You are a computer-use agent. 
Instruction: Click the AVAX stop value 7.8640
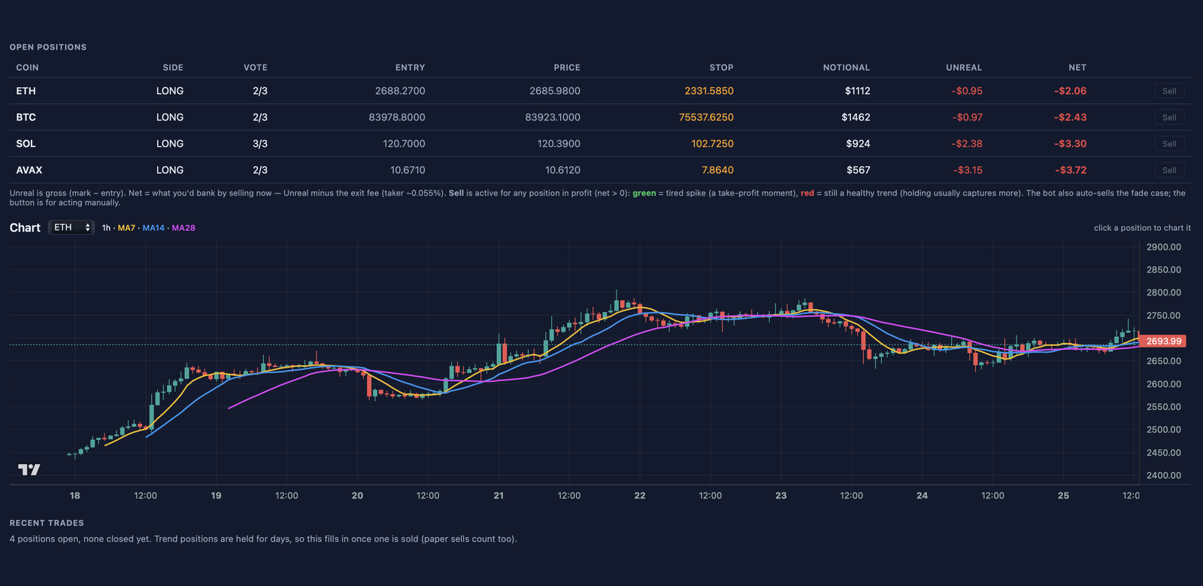(717, 170)
